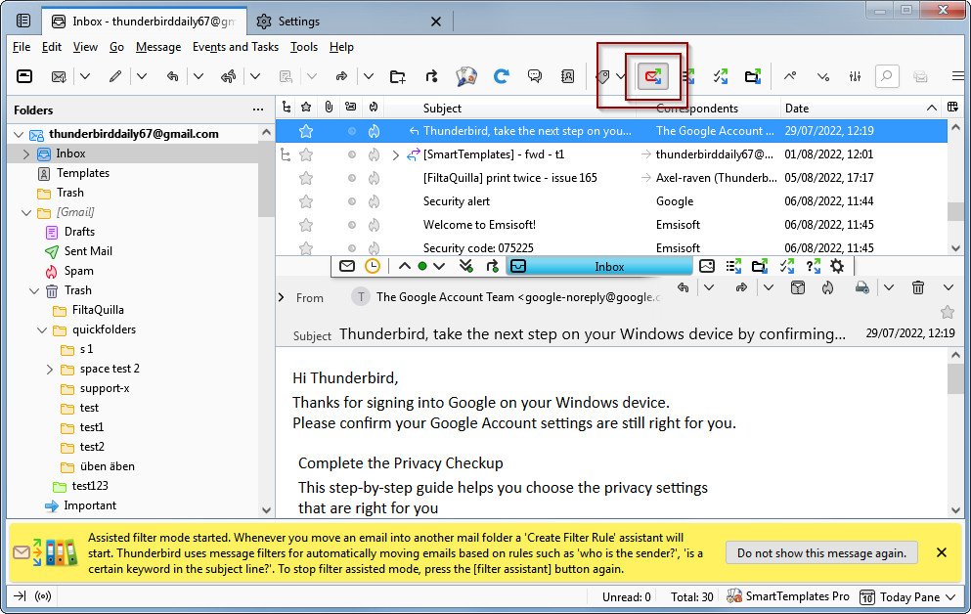Toggle read status dot on 'Security alert' row
Viewport: 971px width, 614px height.
(352, 201)
